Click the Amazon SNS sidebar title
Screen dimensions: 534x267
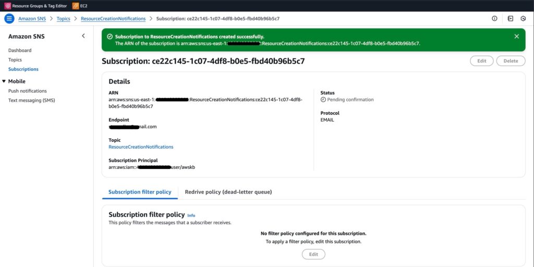(x=27, y=37)
